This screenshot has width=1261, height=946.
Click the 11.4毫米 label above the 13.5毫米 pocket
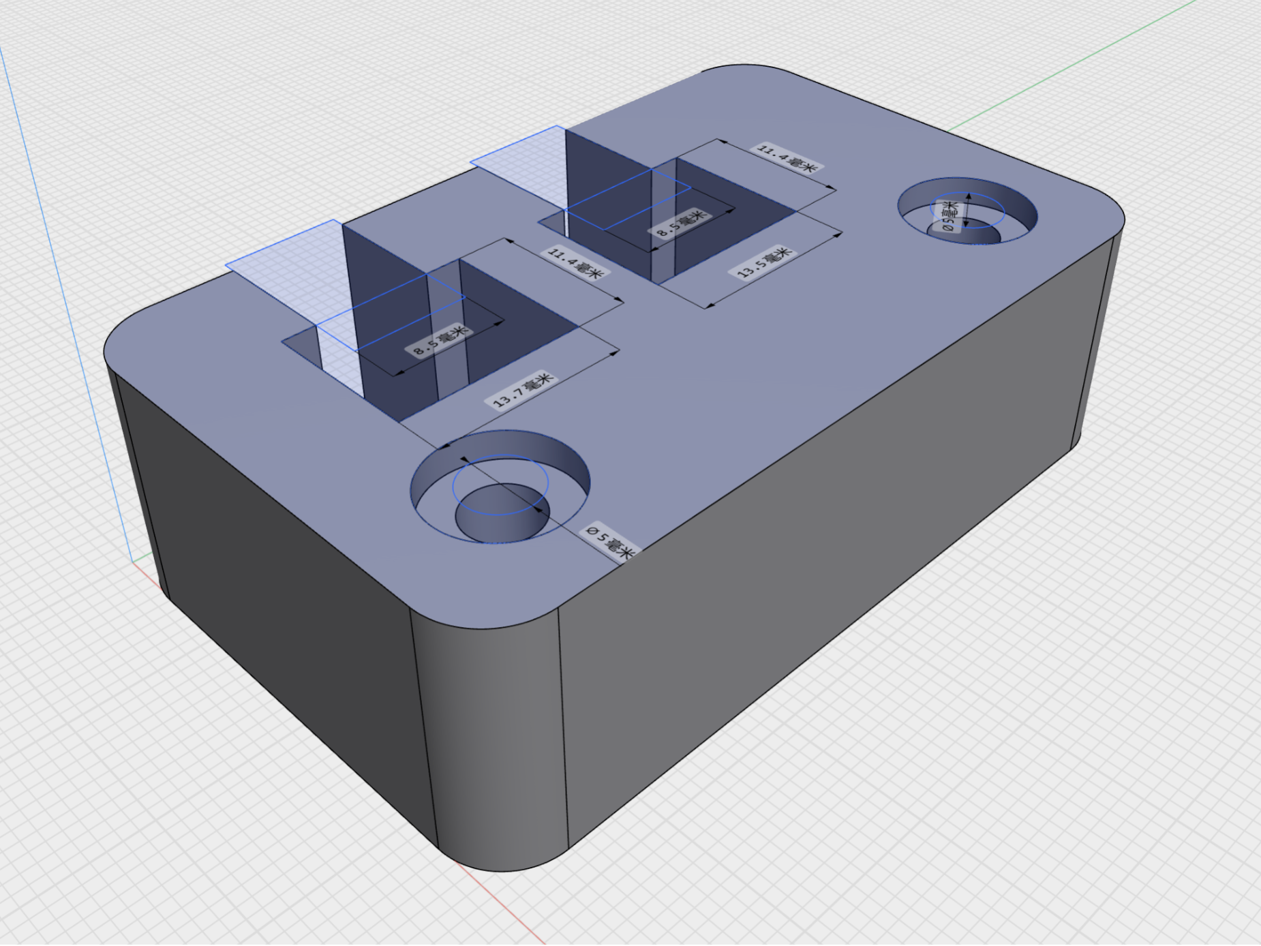[787, 158]
